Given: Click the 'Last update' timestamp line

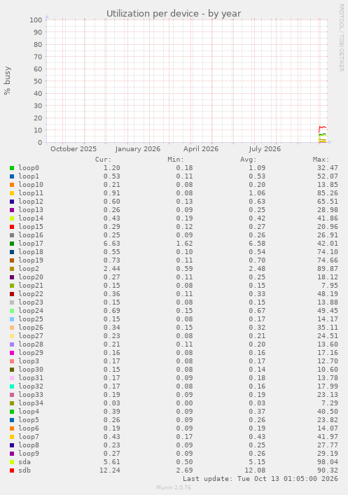Looking at the screenshot, I should (260, 479).
